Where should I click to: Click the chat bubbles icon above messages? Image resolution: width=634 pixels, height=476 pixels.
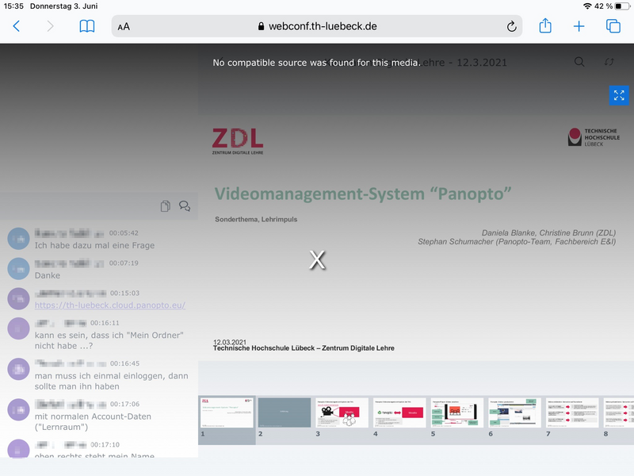coord(185,206)
